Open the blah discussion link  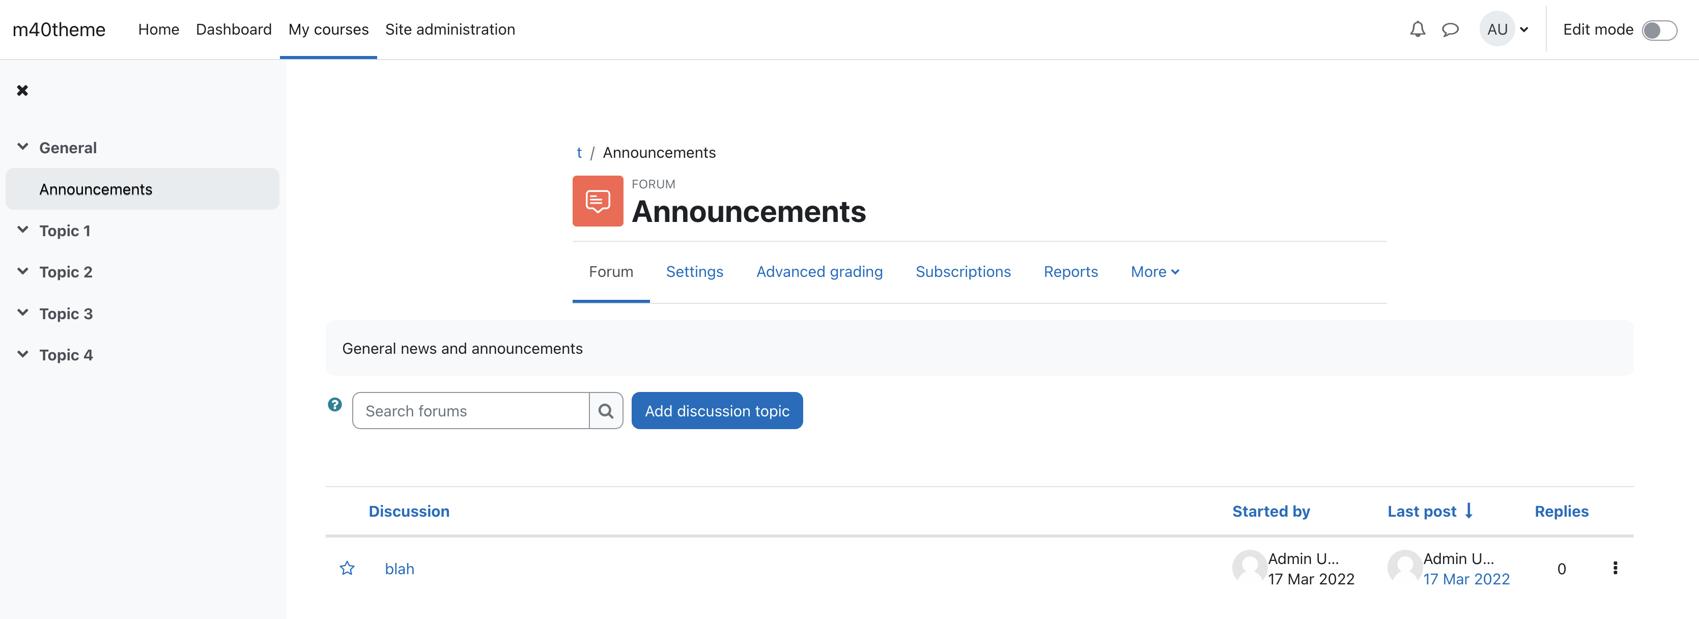400,569
